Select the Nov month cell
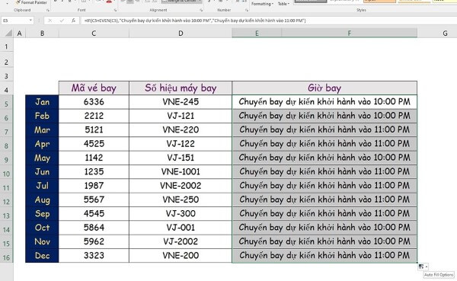This screenshot has height=281, width=457. [x=42, y=241]
